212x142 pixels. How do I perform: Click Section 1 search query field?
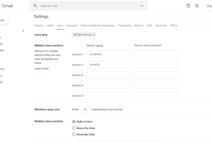(109, 54)
